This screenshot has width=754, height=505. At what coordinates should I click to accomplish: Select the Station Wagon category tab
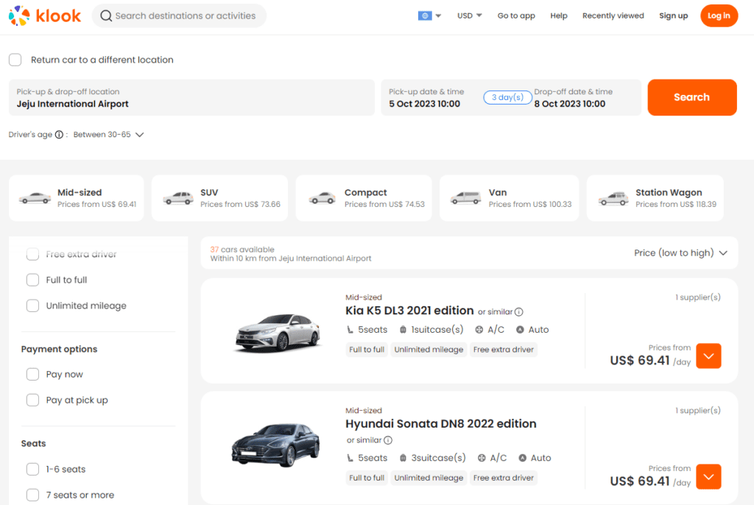(x=655, y=198)
